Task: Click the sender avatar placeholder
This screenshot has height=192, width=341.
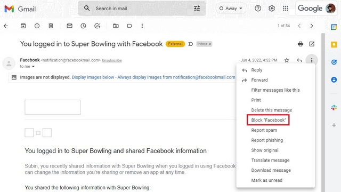Action: [9, 63]
